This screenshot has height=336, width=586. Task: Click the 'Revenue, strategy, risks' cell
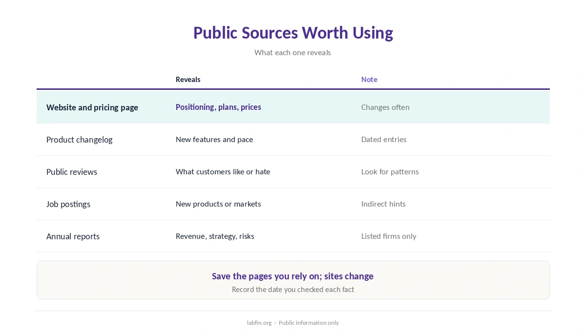pyautogui.click(x=215, y=236)
